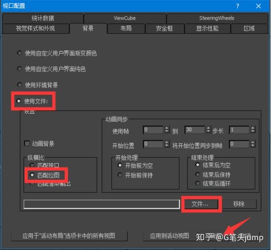Image resolution: width=271 pixels, height=250 pixels.
Task: Switch to the ViewCube tab
Action: (x=125, y=18)
